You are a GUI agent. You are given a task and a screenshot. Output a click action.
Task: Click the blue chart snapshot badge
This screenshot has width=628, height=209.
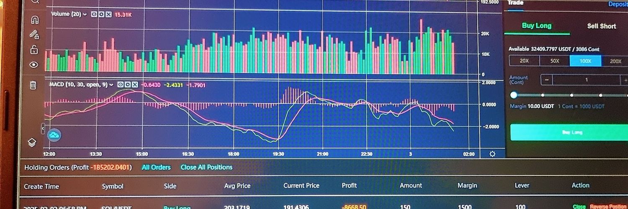click(54, 135)
